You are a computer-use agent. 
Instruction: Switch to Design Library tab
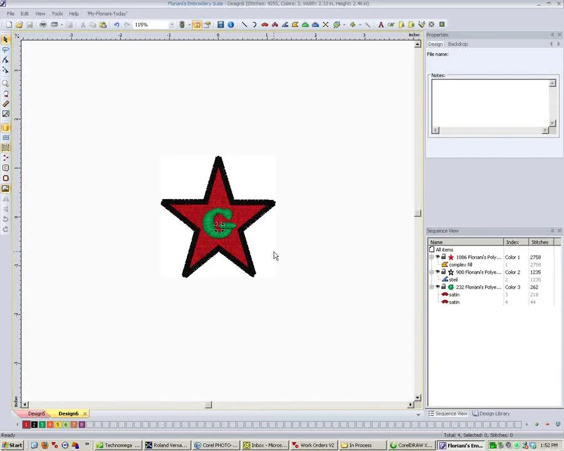(491, 413)
